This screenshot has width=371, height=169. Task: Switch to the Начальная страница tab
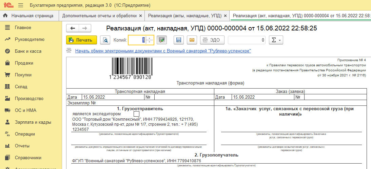click(x=30, y=16)
